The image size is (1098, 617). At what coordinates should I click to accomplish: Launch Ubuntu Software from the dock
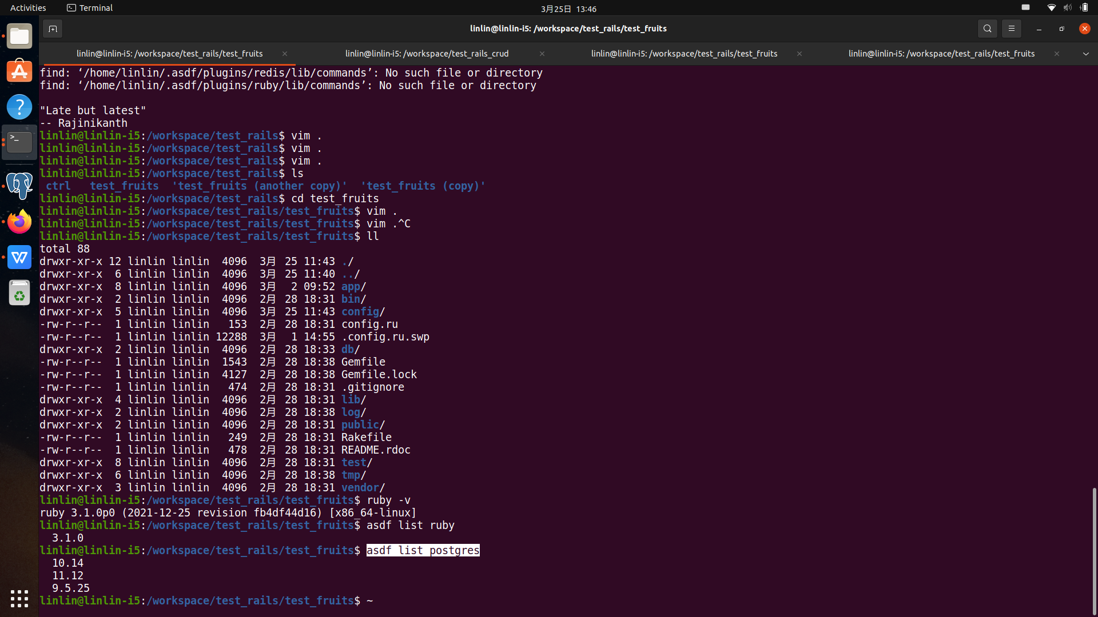[19, 71]
